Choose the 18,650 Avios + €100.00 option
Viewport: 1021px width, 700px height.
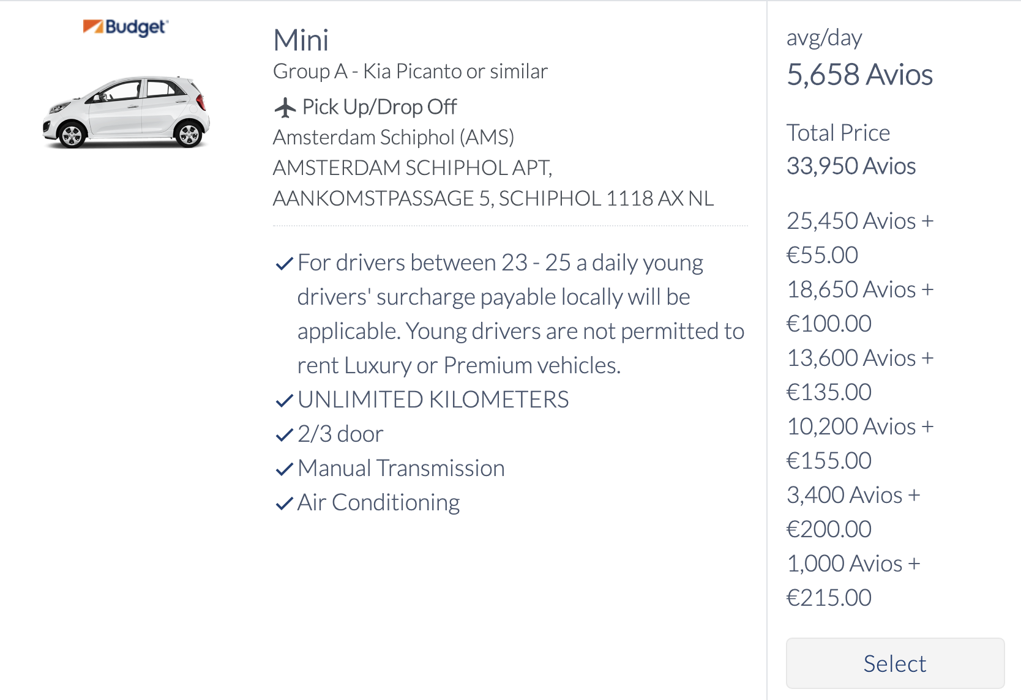pos(860,306)
